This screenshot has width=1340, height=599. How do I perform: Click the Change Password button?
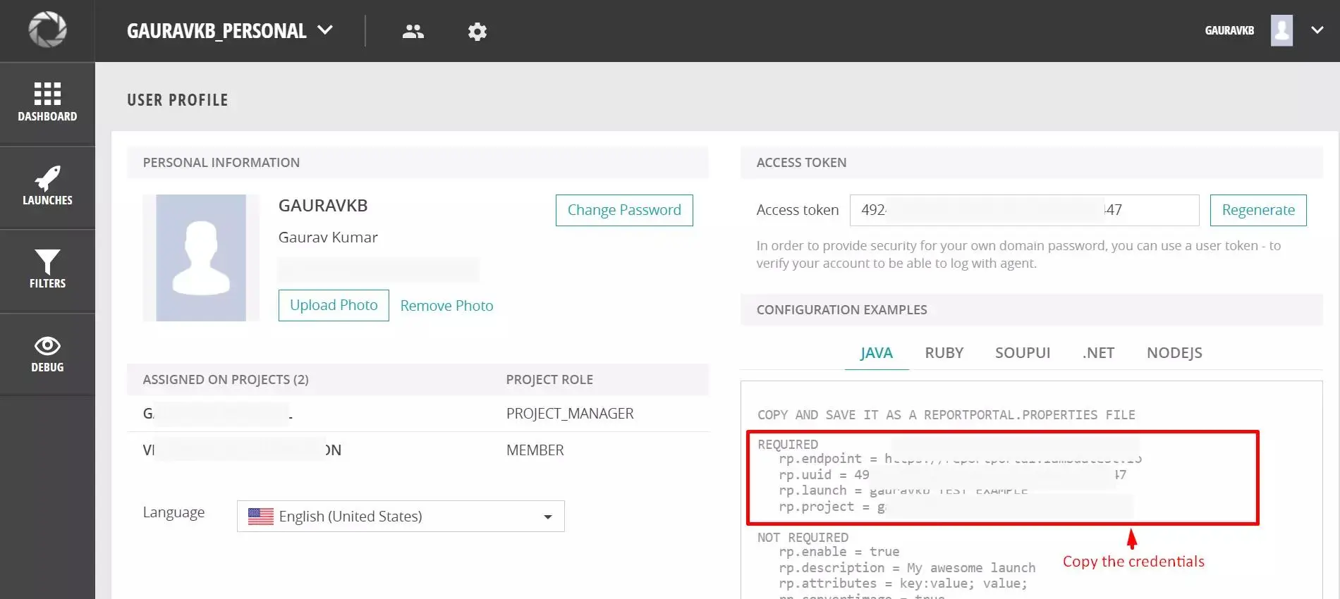pos(624,210)
